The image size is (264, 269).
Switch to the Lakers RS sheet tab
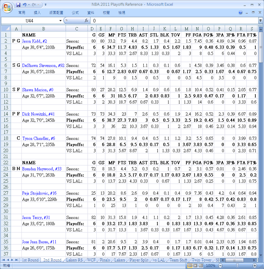[74, 260]
